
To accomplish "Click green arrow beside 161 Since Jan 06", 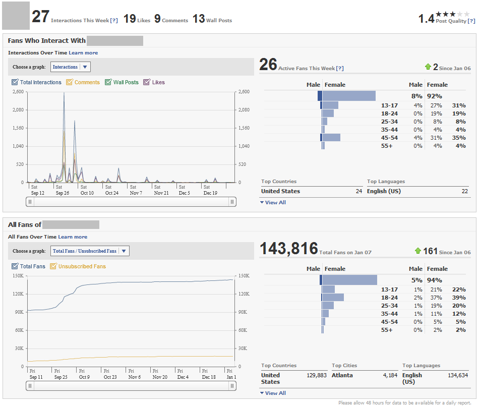I will pos(418,251).
